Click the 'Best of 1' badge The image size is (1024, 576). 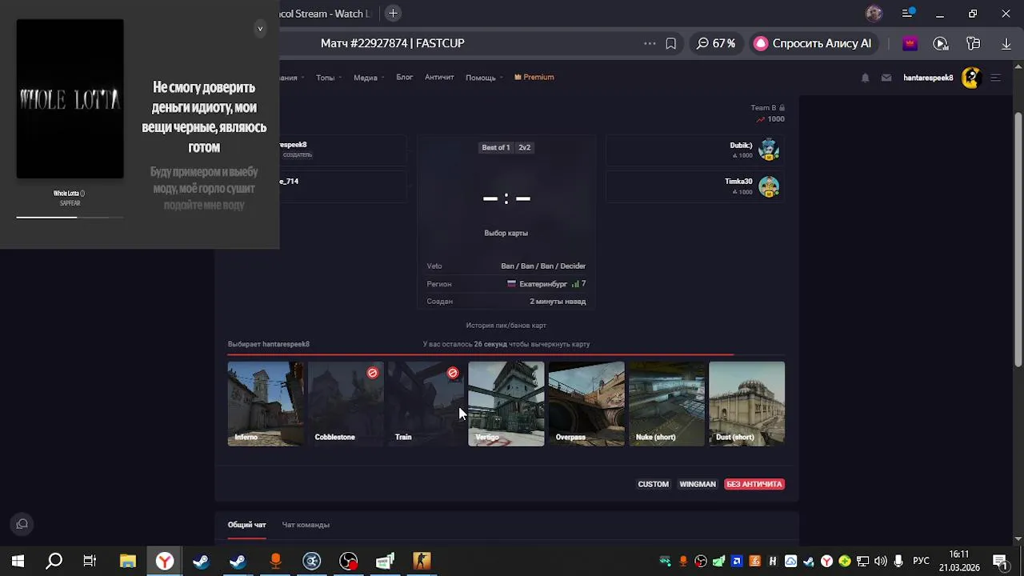point(496,147)
